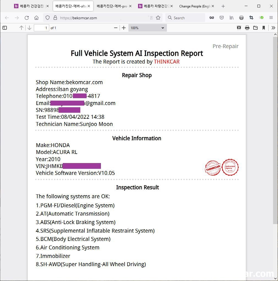Click the Full Vehicle System AI Inspection Report title
Image resolution: width=278 pixels, height=281 pixels.
pyautogui.click(x=137, y=53)
